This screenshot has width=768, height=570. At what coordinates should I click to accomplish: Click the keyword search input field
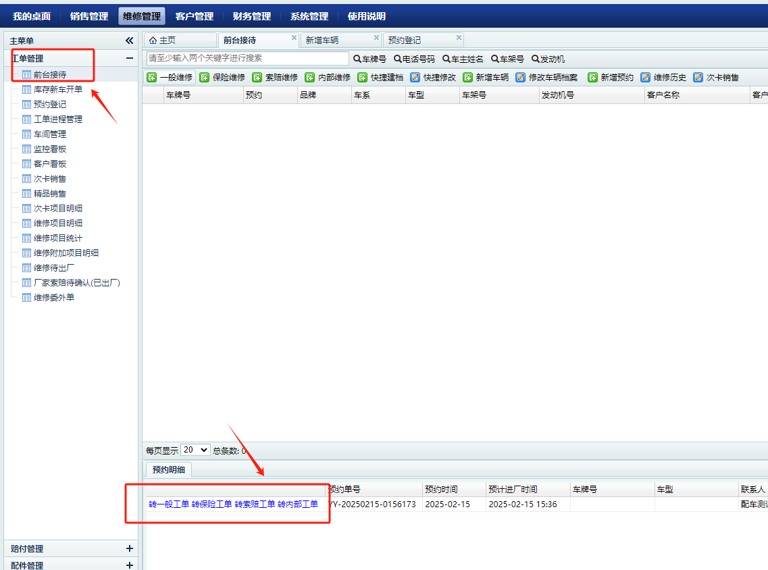(248, 59)
